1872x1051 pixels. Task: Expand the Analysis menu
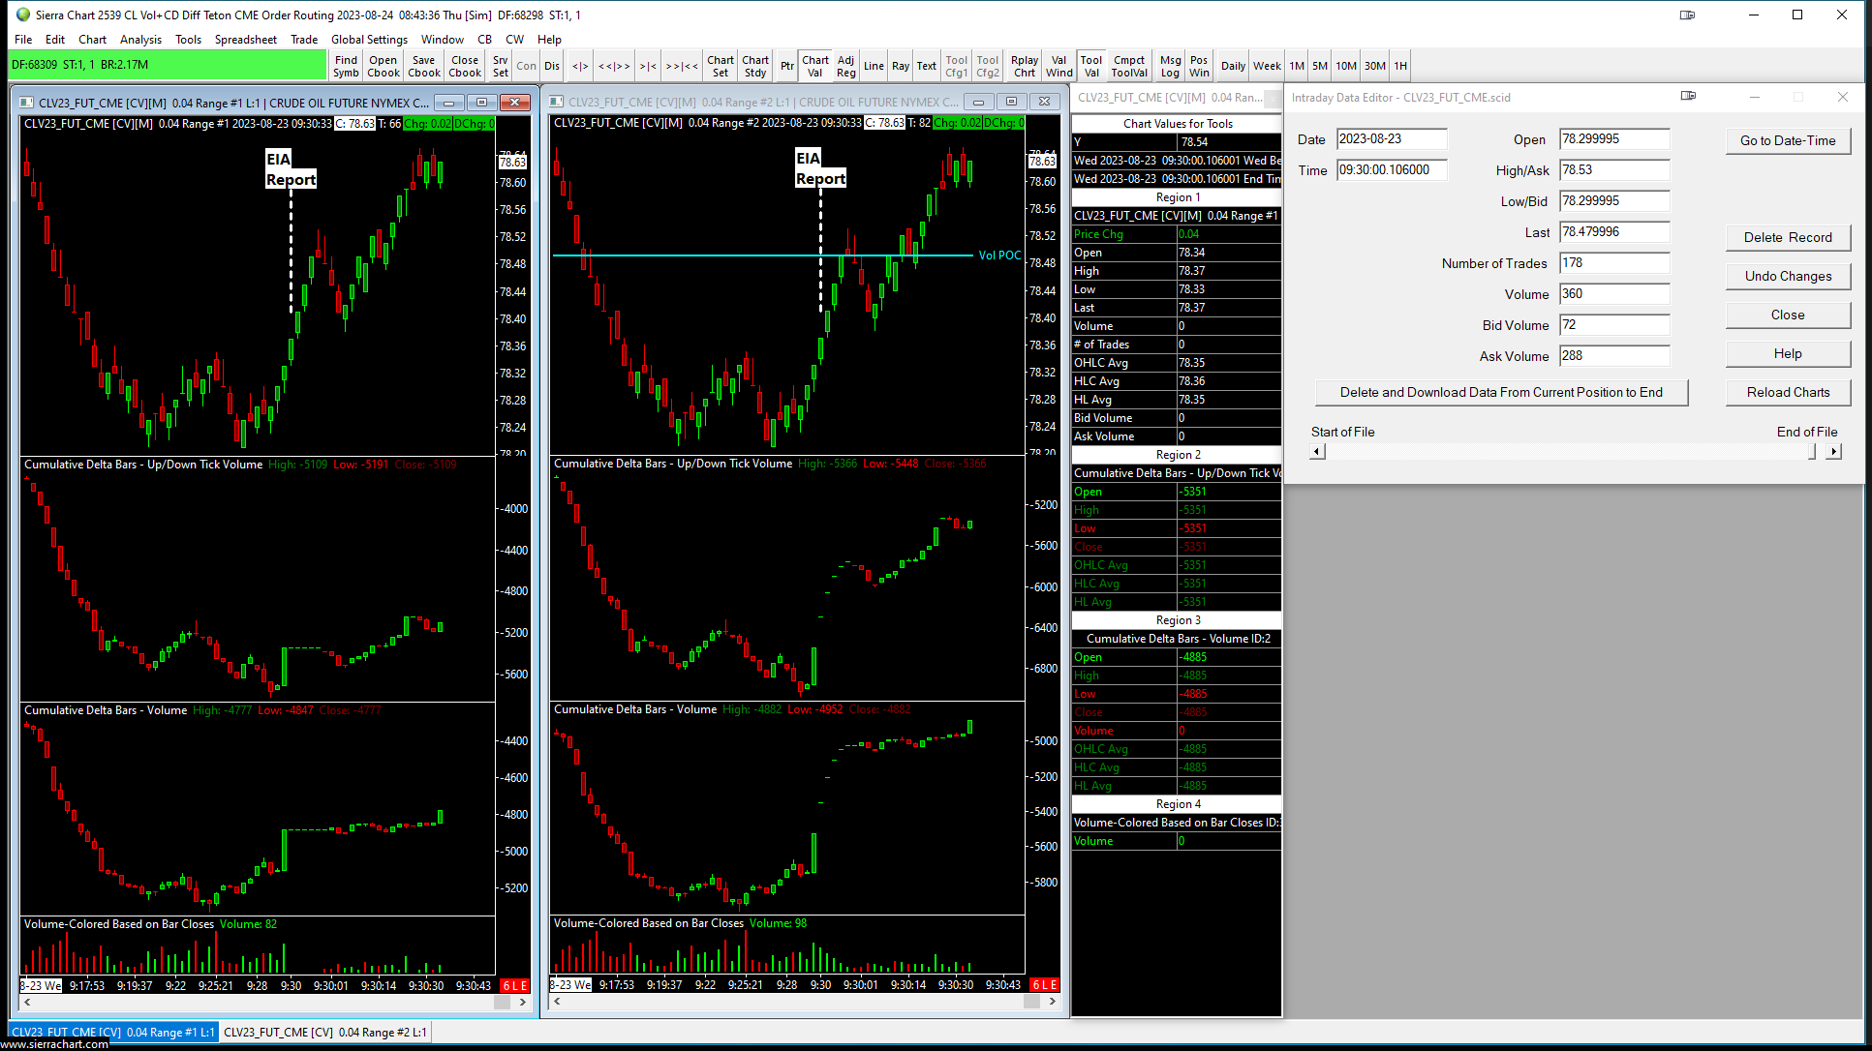pos(140,40)
